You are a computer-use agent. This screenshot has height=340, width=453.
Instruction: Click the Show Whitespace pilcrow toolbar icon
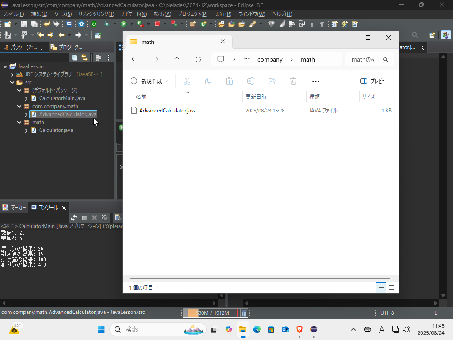(322, 24)
